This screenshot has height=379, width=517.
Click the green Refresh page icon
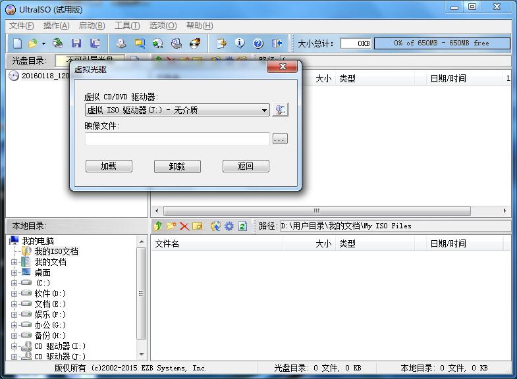242,226
